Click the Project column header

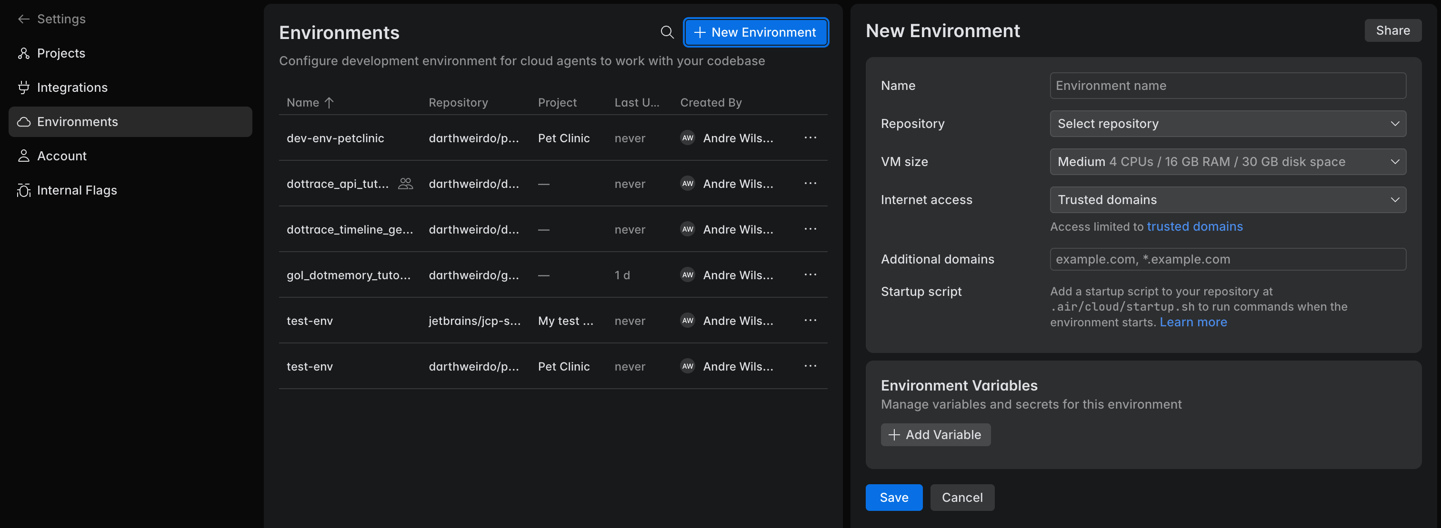click(x=557, y=102)
